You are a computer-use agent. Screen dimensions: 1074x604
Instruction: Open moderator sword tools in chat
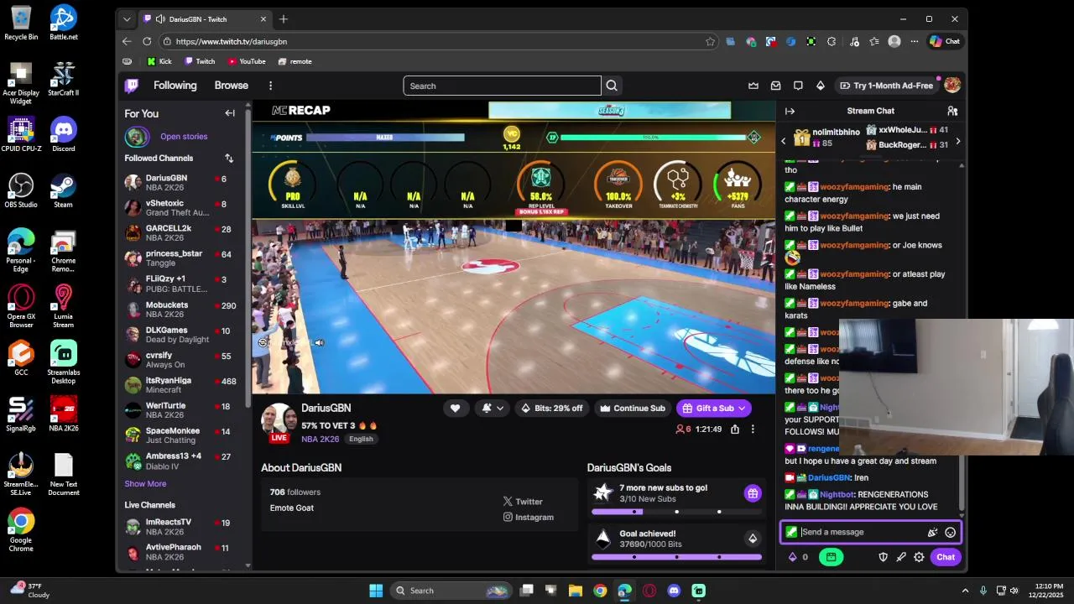[901, 557]
